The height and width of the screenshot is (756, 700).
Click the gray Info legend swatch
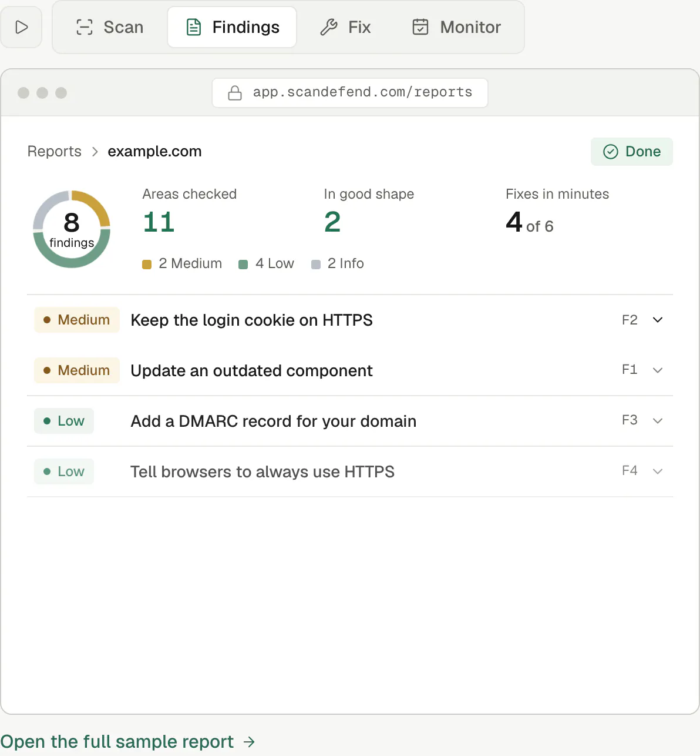pos(316,265)
